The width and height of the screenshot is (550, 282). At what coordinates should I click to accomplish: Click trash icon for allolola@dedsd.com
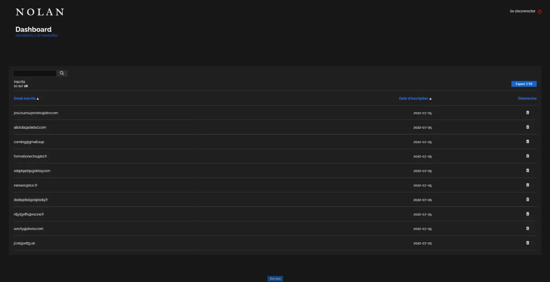click(x=528, y=127)
